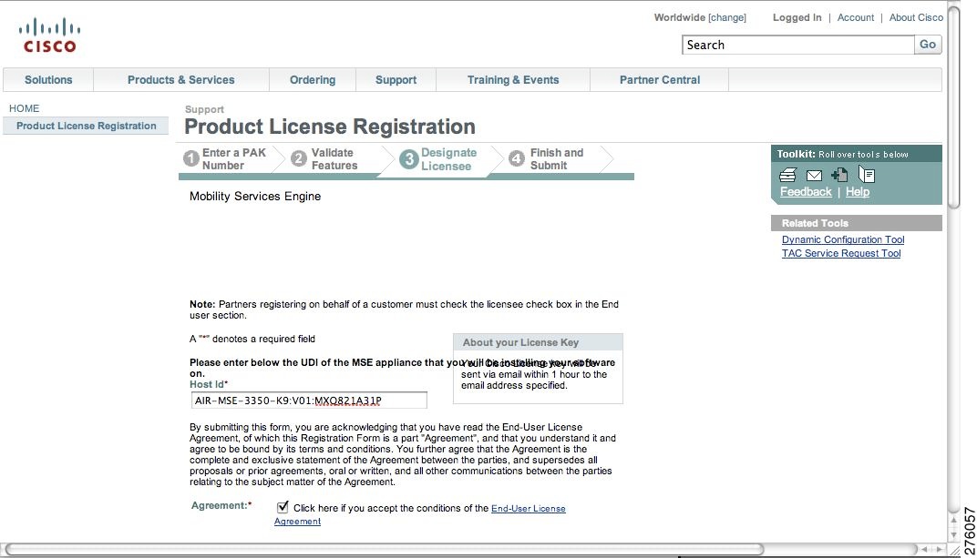Click step 4 Finish and Submit circle

coord(516,158)
